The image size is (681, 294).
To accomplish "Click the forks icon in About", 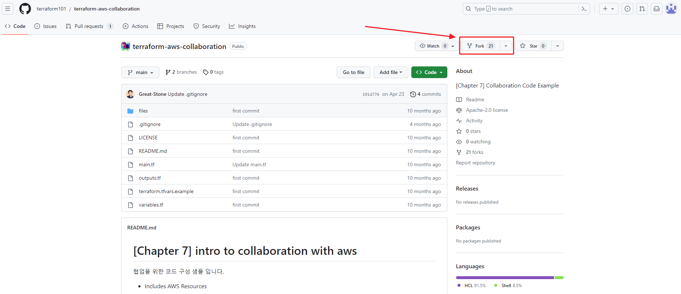I will pos(459,152).
